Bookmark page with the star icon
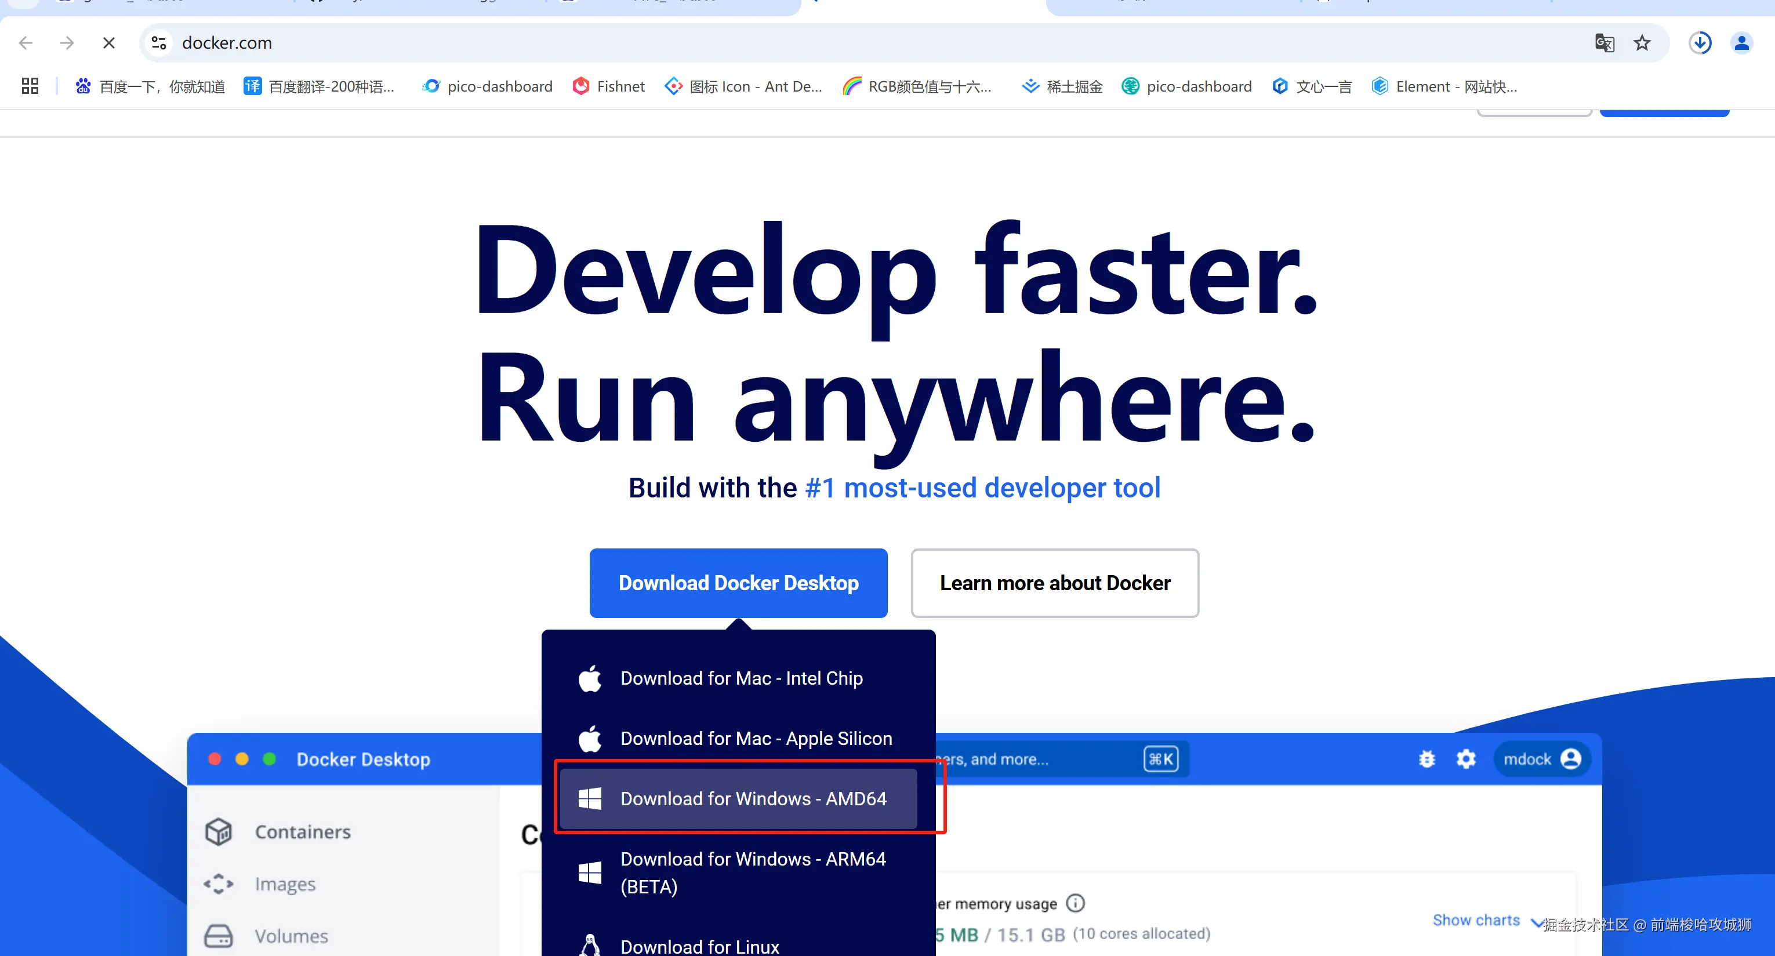This screenshot has width=1775, height=956. coord(1642,43)
